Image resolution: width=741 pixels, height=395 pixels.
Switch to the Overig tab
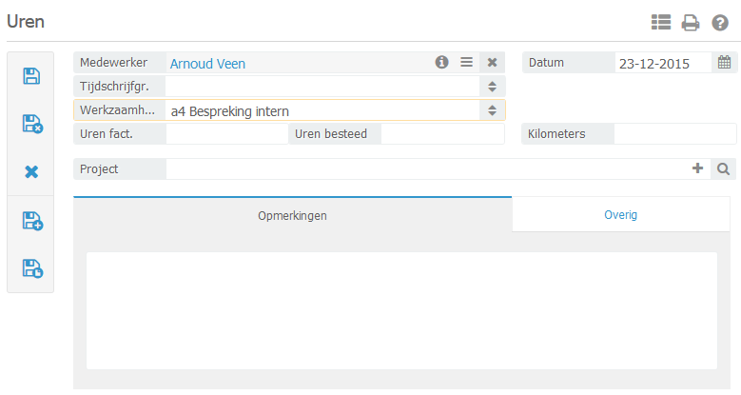[x=621, y=215]
